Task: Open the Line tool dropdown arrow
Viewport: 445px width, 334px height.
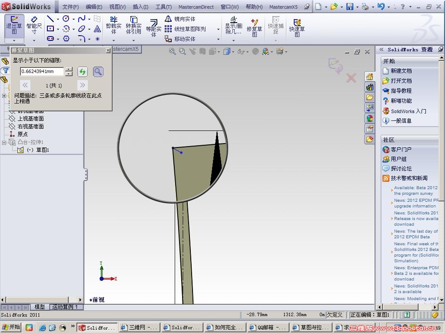Action: click(x=58, y=19)
